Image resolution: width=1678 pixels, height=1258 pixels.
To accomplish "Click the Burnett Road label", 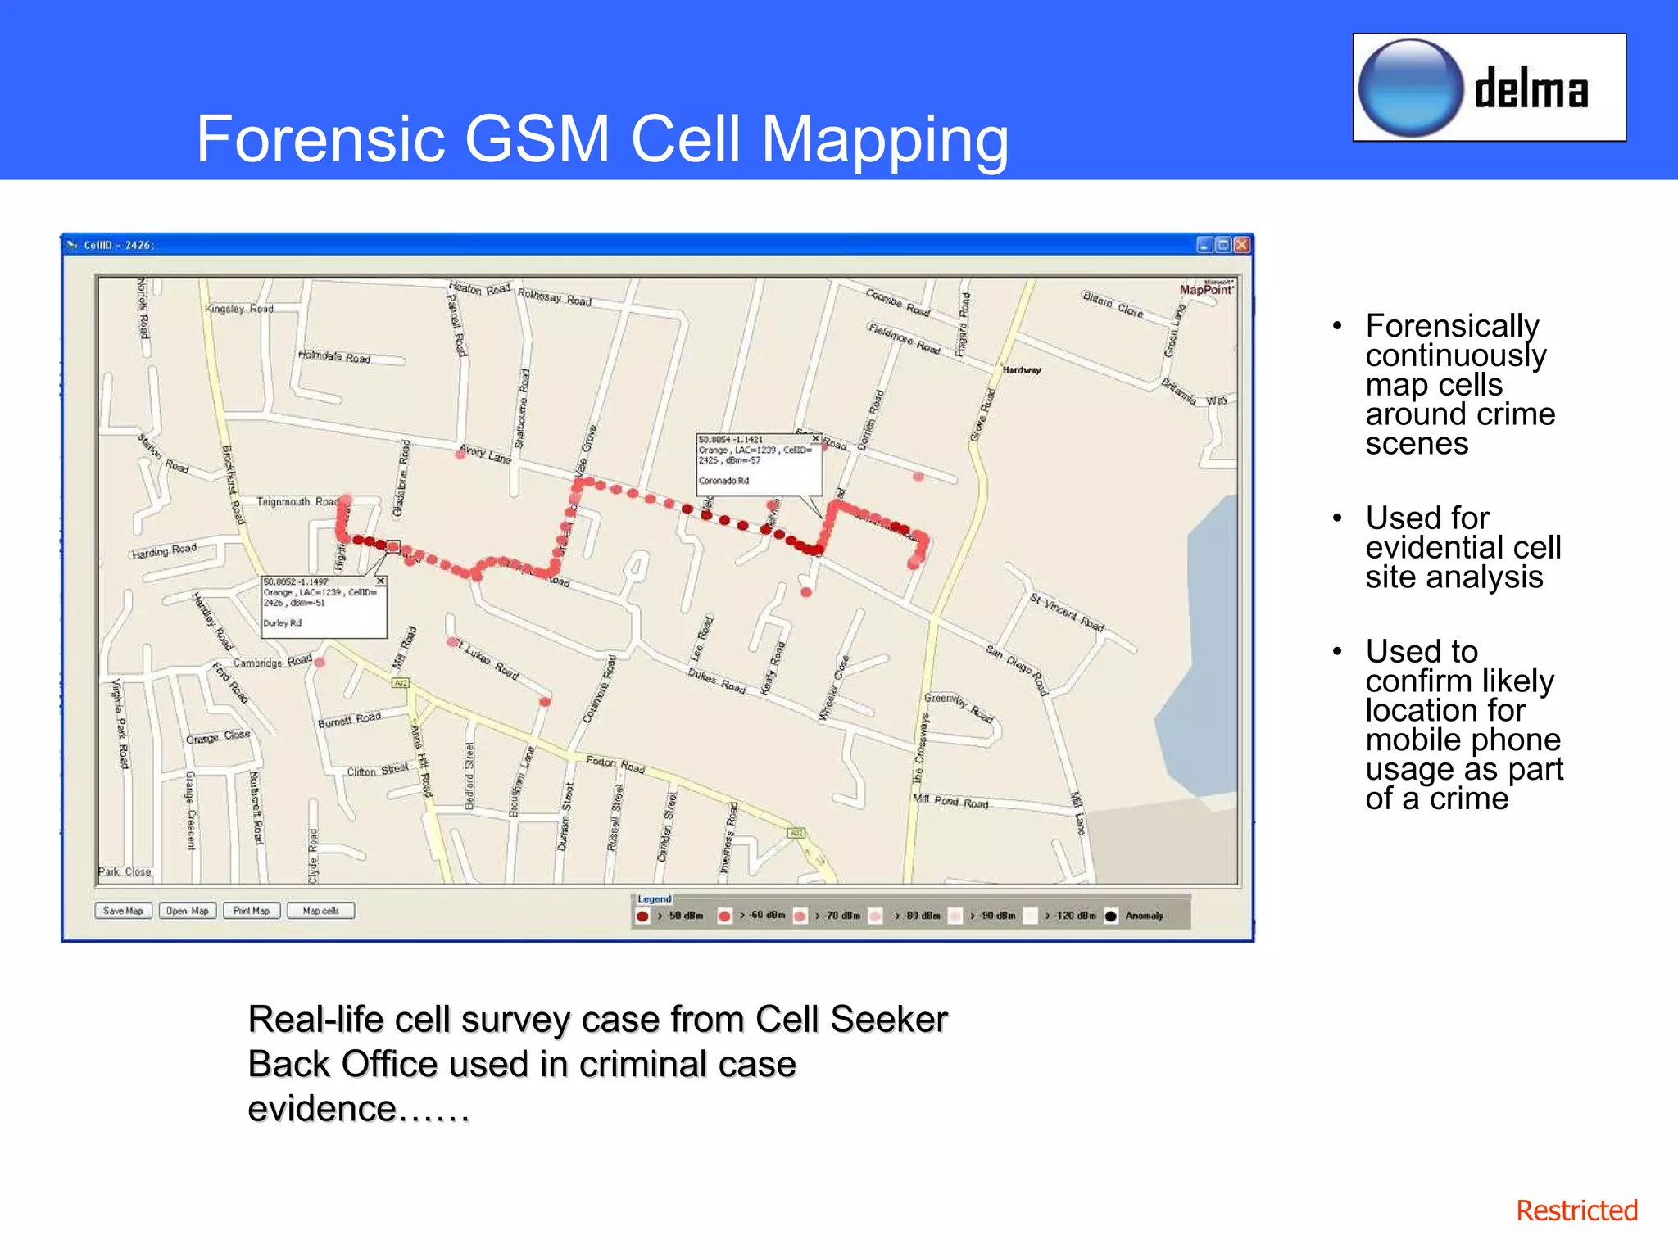I will pos(349,720).
